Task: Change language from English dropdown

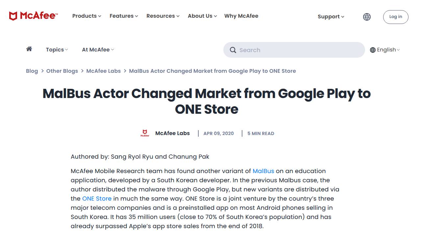Action: tap(385, 49)
